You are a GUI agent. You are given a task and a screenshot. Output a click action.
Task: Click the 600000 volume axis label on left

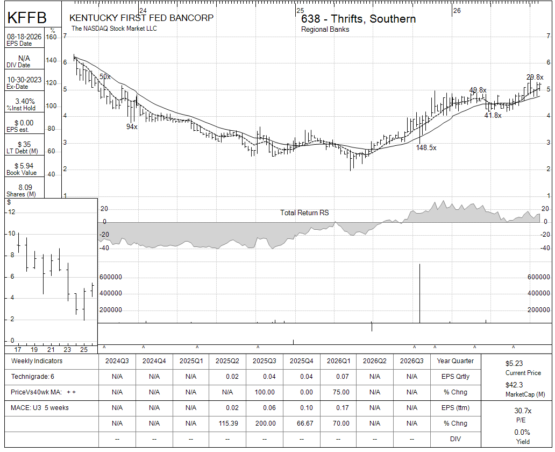tap(110, 277)
